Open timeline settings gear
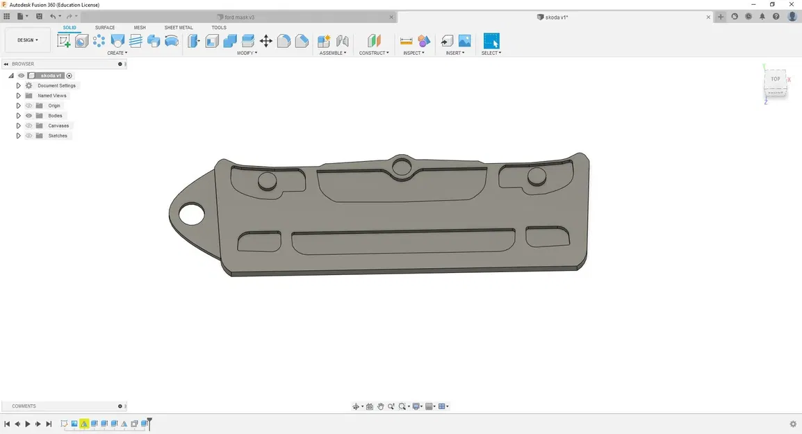Image resolution: width=802 pixels, height=434 pixels. (793, 424)
